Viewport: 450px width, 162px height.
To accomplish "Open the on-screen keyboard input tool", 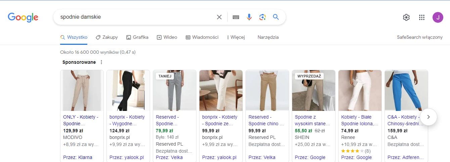I will [x=236, y=17].
